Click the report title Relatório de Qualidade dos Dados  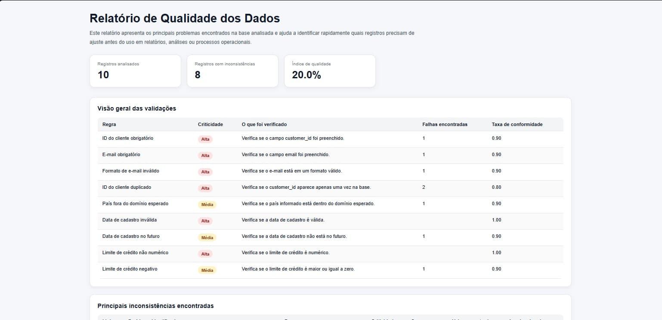pyautogui.click(x=184, y=18)
